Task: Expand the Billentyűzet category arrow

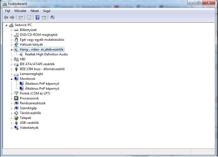Action: (11, 30)
